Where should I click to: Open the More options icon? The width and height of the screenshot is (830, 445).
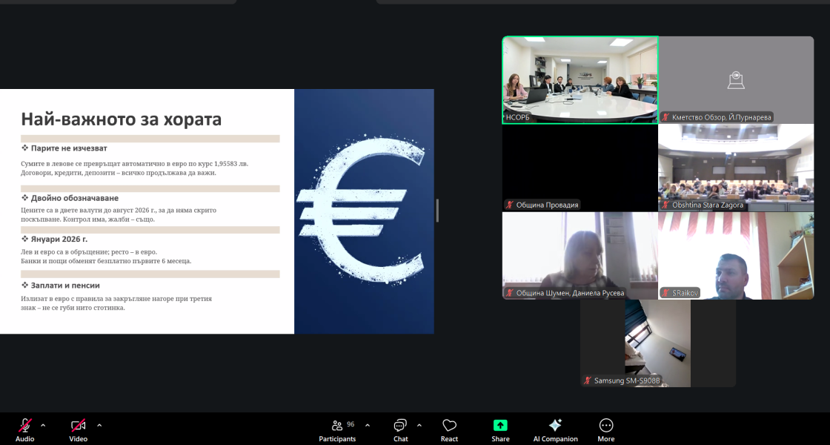click(x=606, y=426)
